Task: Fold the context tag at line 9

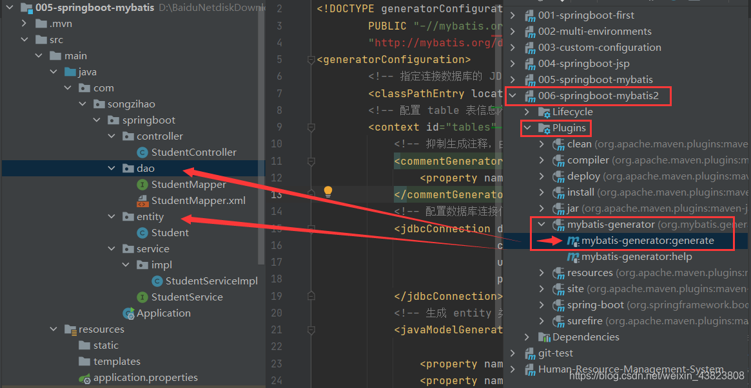Action: tap(311, 127)
